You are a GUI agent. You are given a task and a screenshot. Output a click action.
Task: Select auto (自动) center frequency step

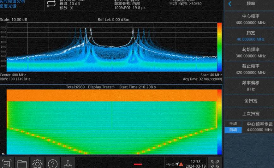point(233,130)
